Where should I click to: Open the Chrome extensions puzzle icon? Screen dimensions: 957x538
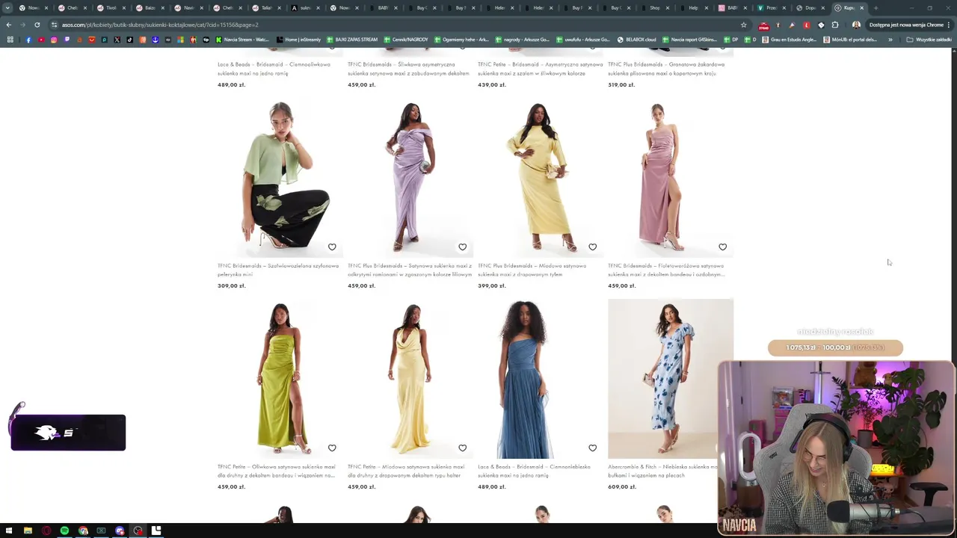click(835, 25)
